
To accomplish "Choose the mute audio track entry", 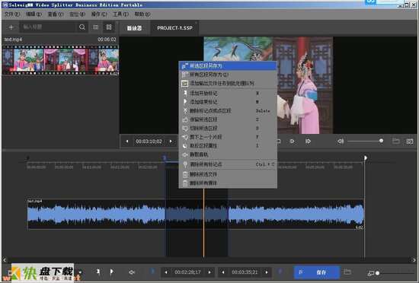I will (x=228, y=154).
